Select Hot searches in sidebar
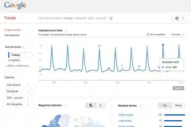Image resolution: width=191 pixels, height=127 pixels. [12, 35]
